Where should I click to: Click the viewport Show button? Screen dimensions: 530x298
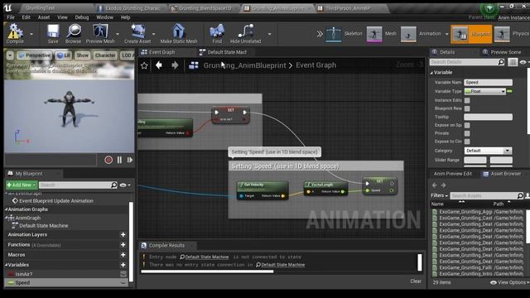click(x=82, y=55)
